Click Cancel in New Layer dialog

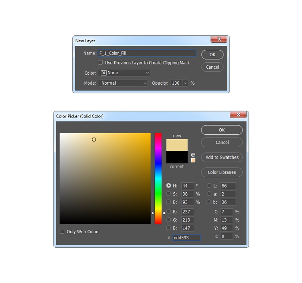click(212, 67)
